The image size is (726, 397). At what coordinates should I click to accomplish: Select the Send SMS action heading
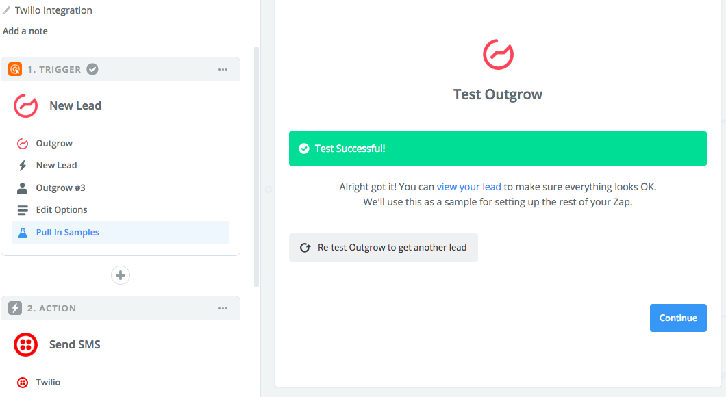(75, 344)
